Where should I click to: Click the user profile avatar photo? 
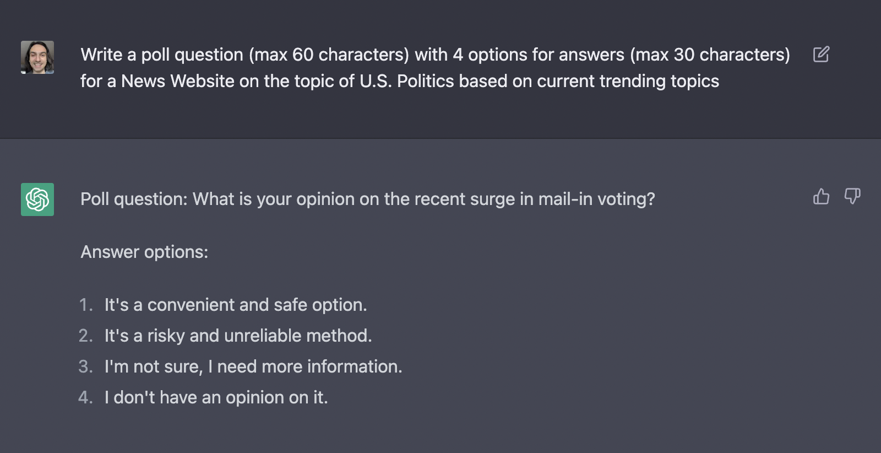click(37, 57)
